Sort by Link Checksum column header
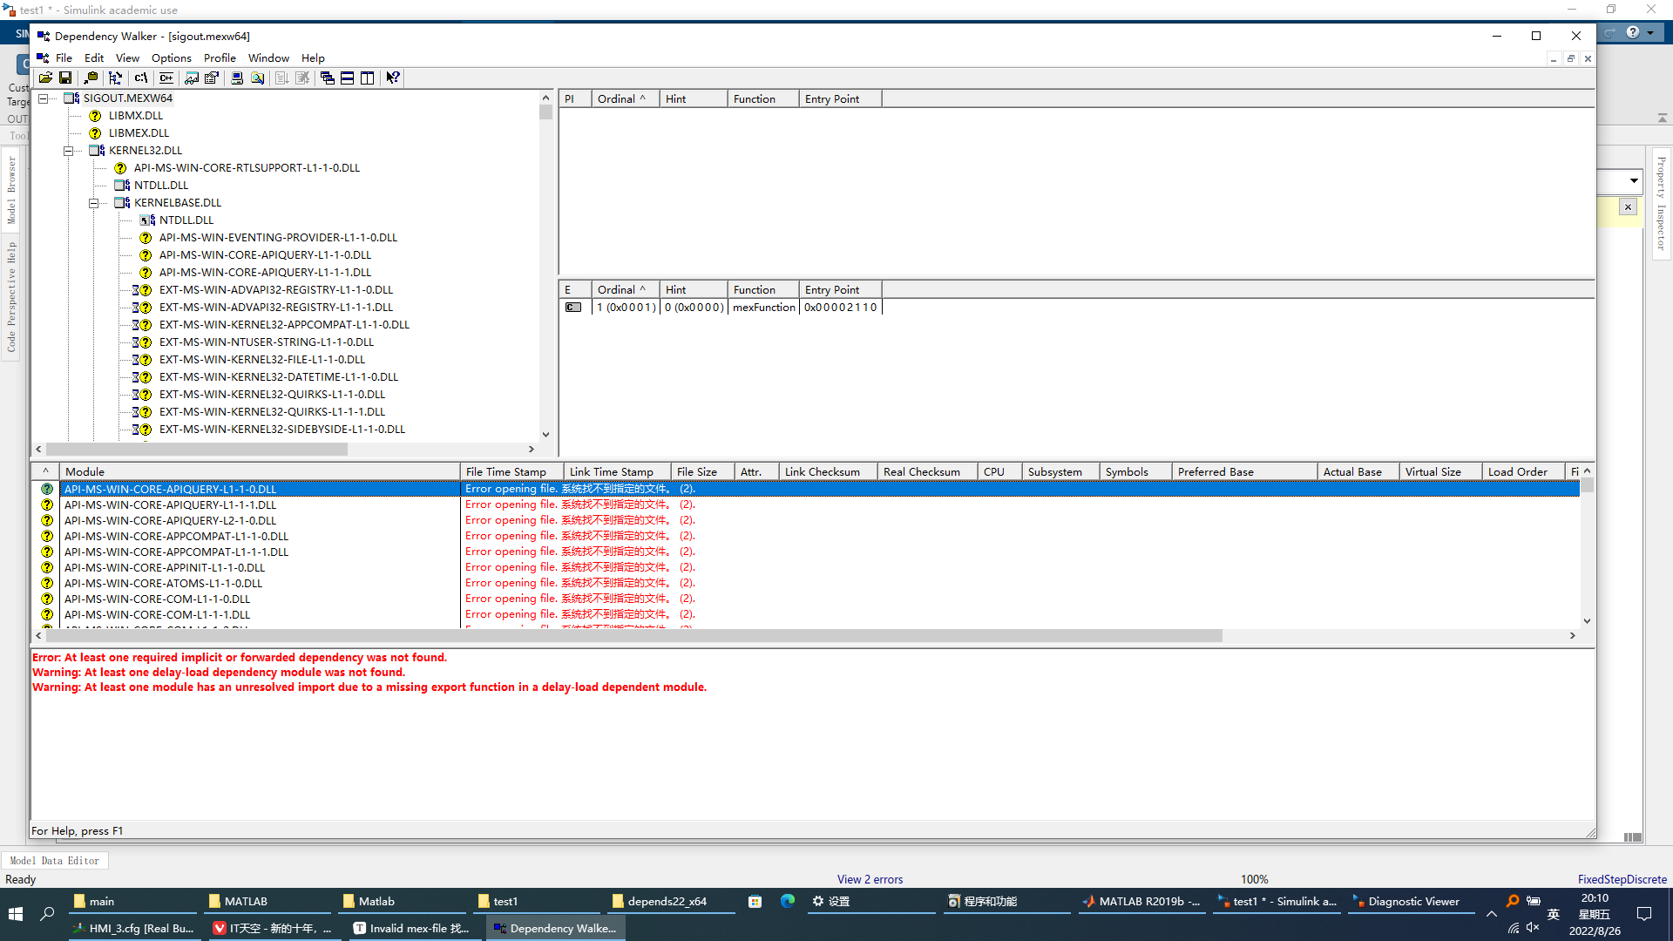1673x941 pixels. coord(828,472)
